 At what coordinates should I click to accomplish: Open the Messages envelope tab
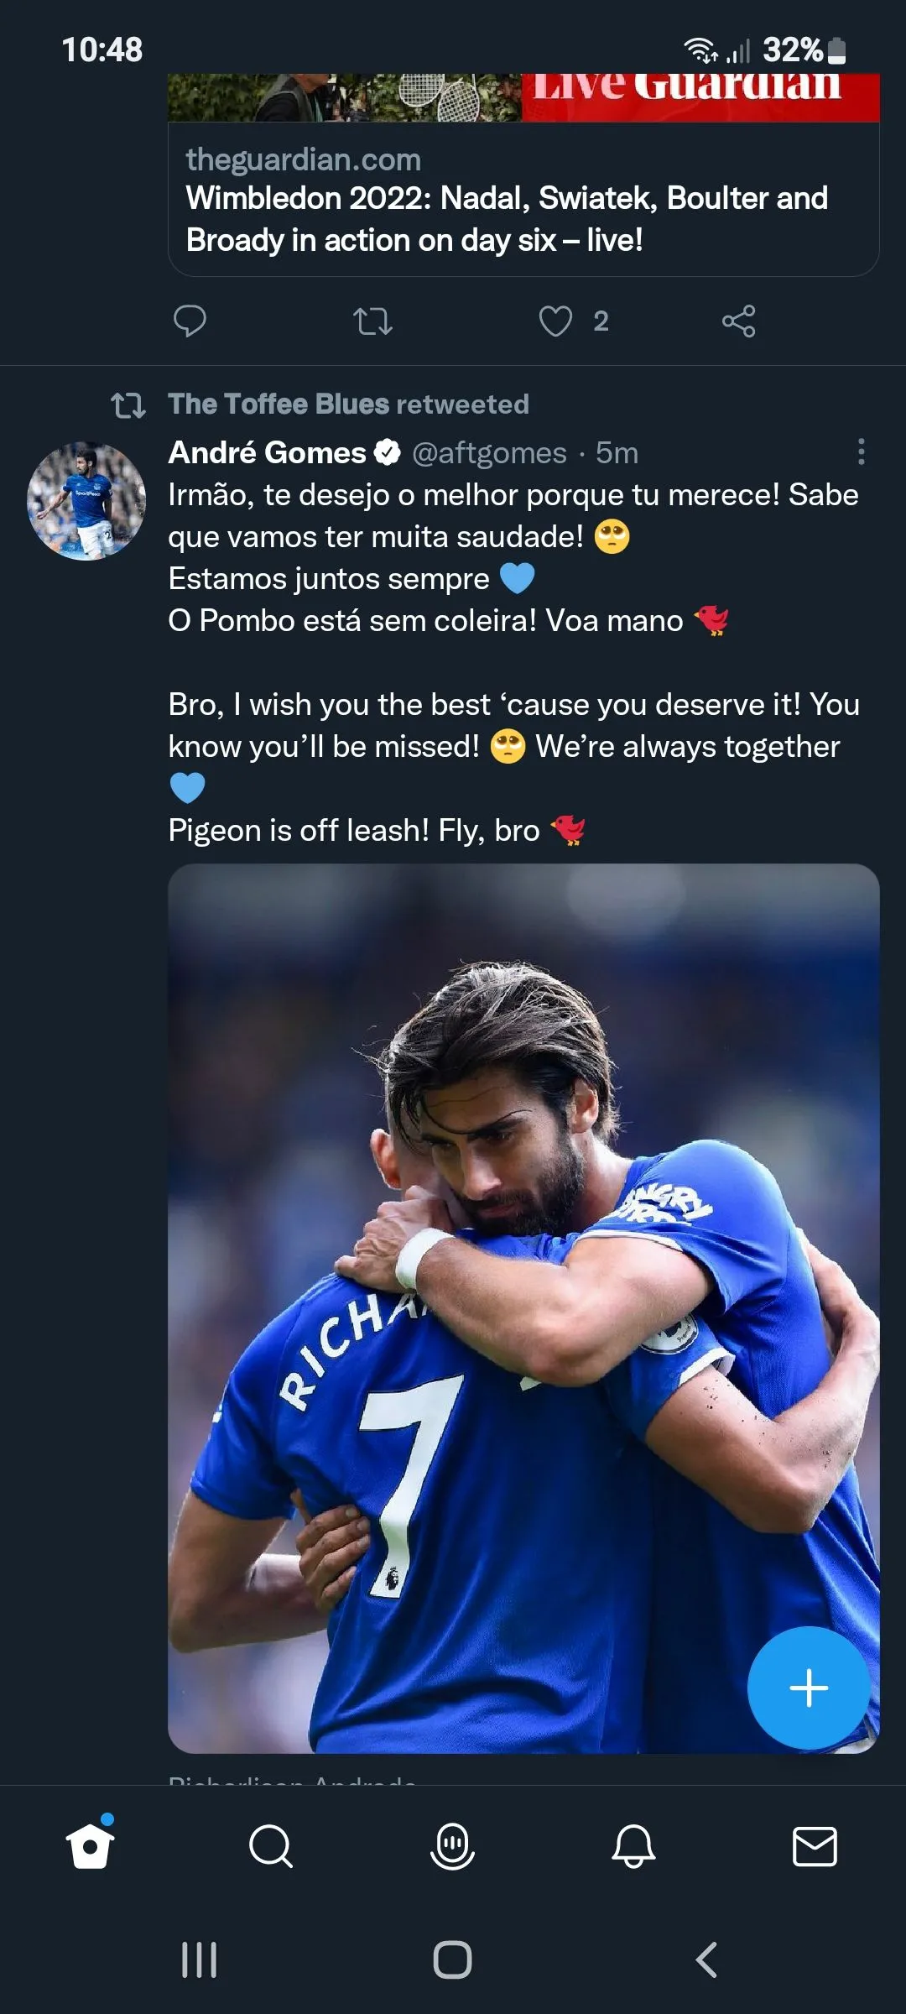pos(815,1846)
